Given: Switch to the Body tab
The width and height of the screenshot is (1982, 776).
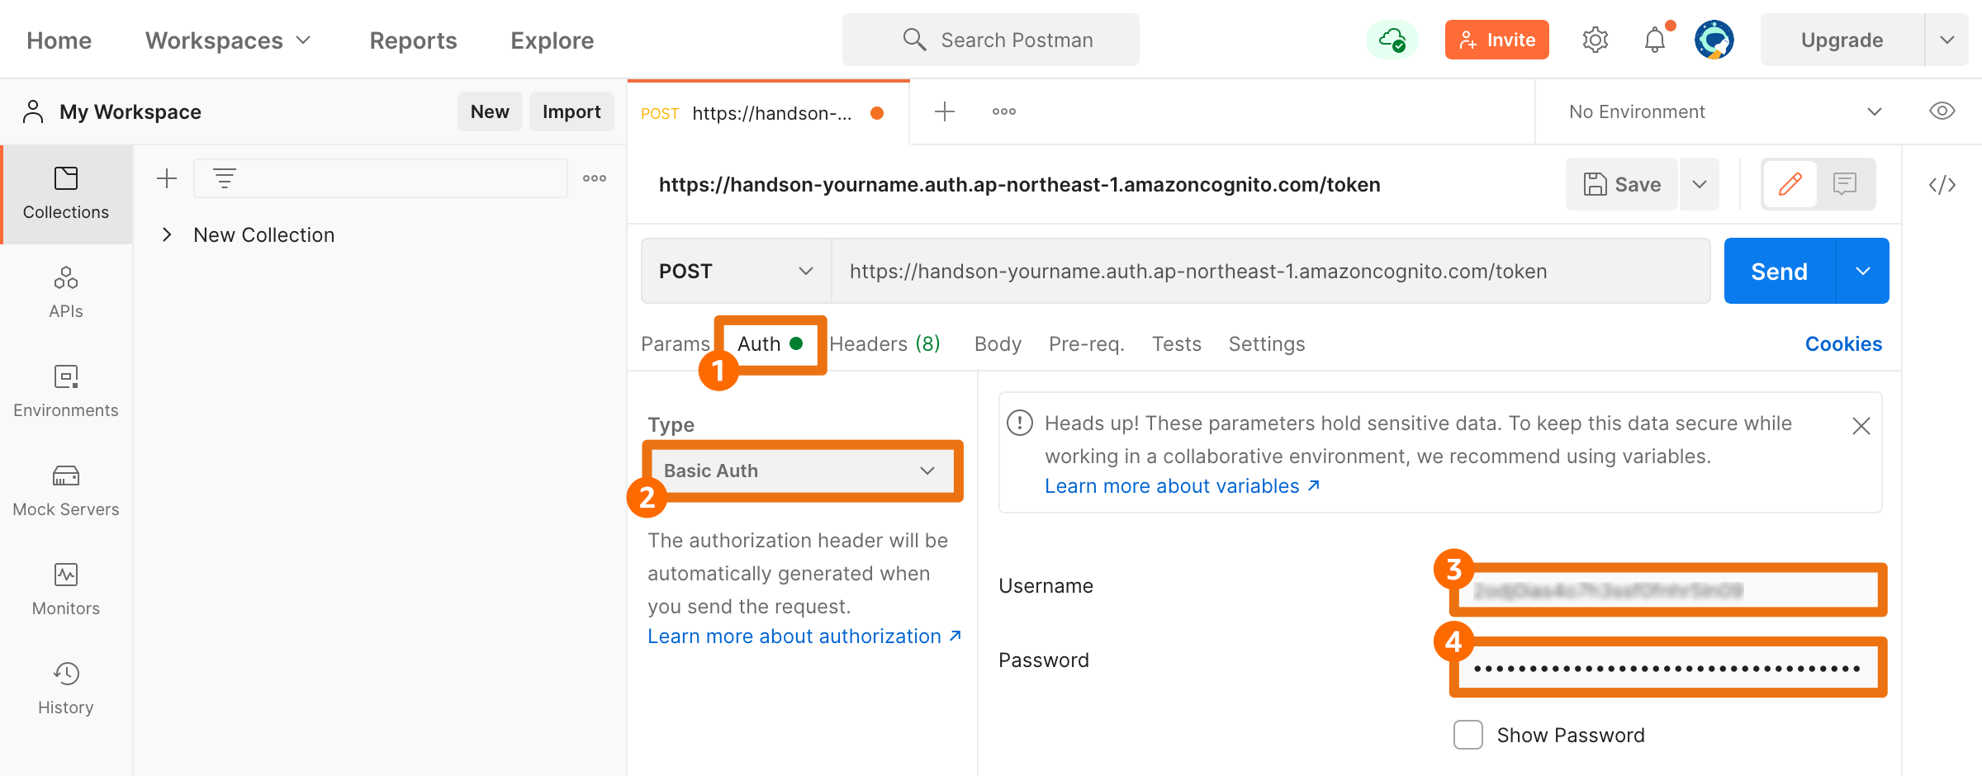Looking at the screenshot, I should 998,343.
